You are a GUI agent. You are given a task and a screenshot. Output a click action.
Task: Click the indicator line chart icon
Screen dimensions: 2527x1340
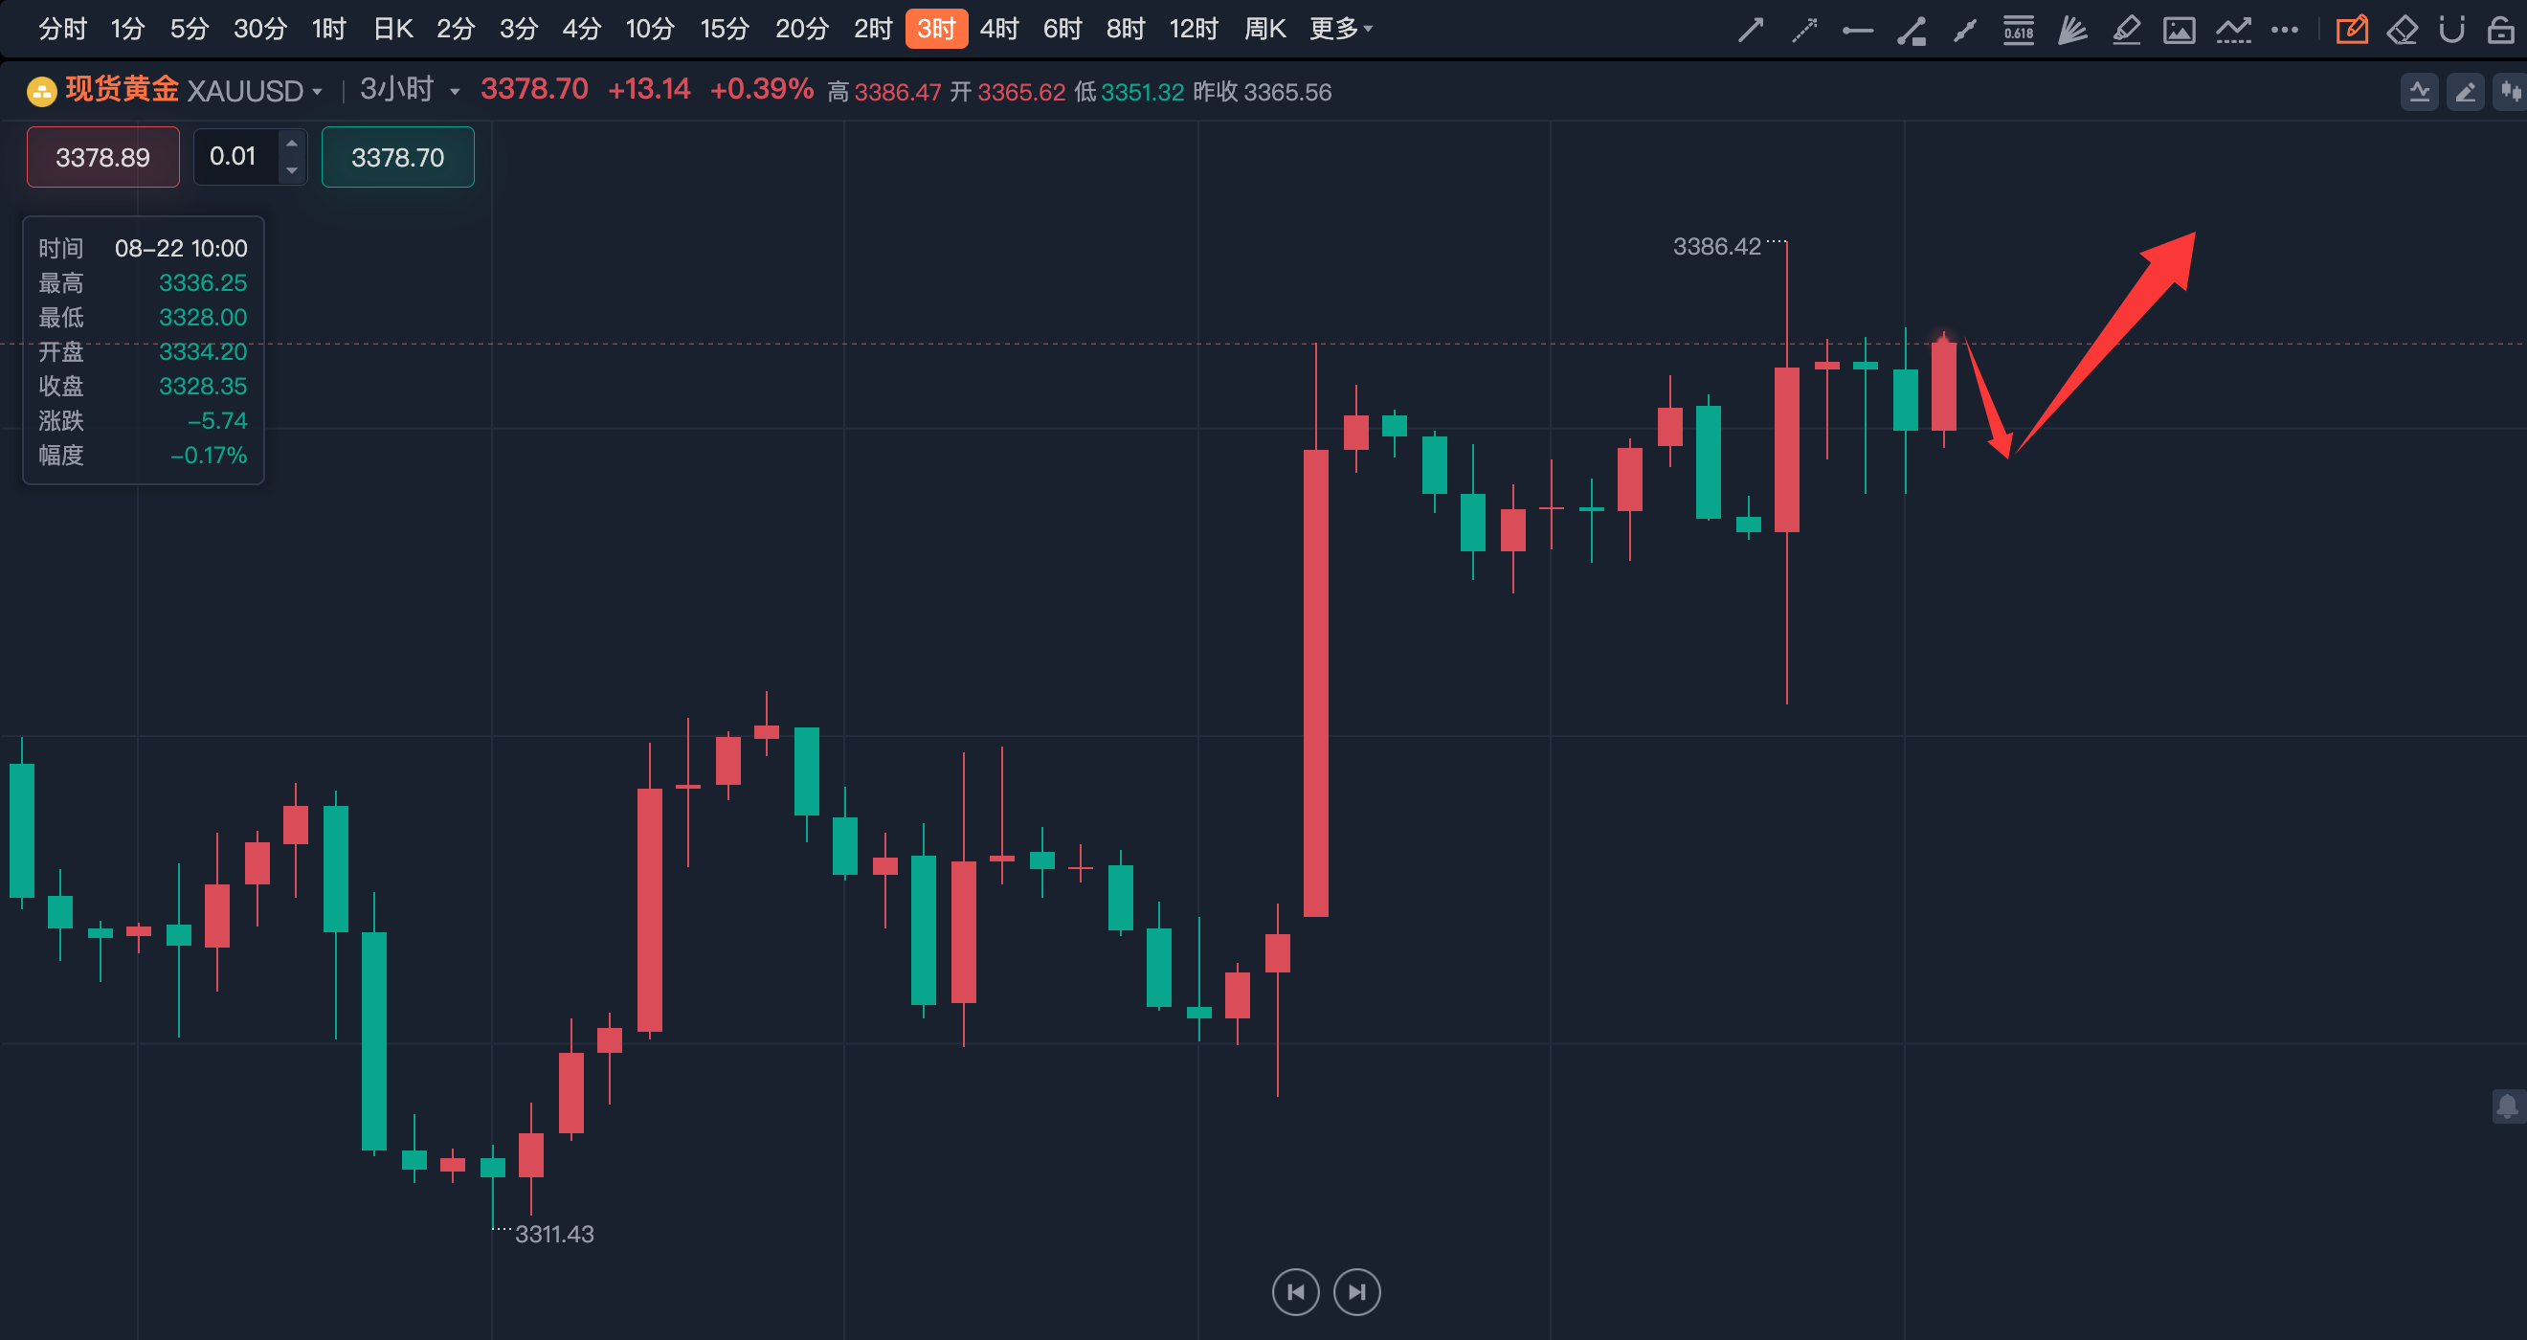pos(2419,92)
